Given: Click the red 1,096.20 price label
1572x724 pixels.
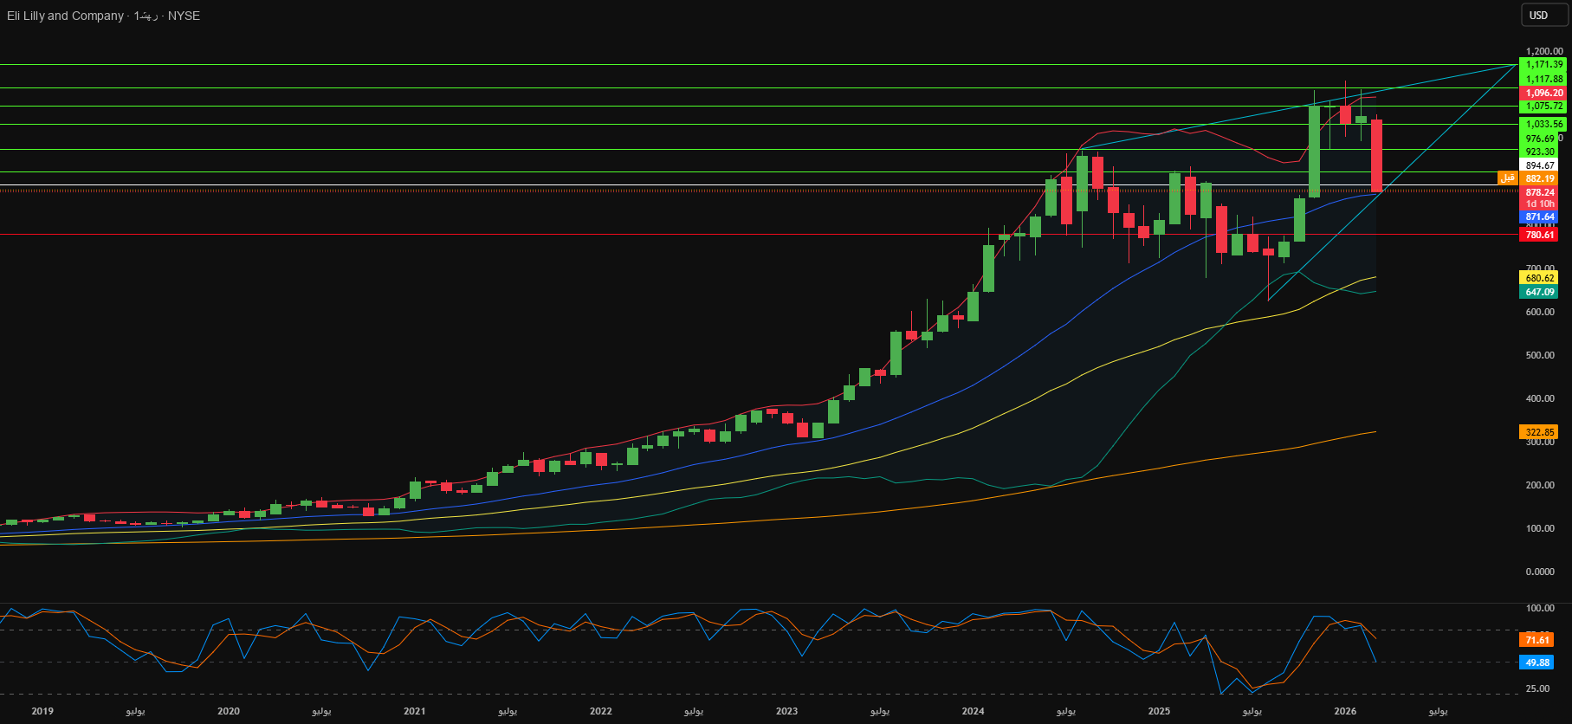Looking at the screenshot, I should (x=1543, y=93).
